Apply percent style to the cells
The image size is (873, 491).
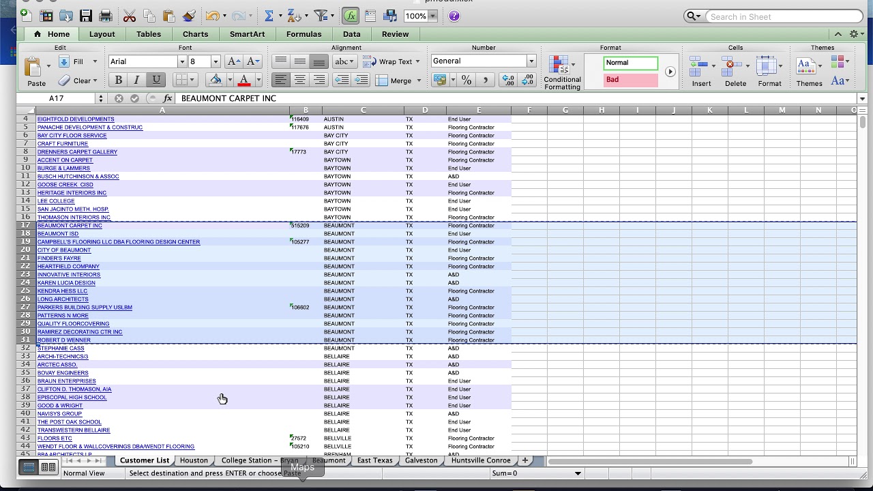point(467,80)
